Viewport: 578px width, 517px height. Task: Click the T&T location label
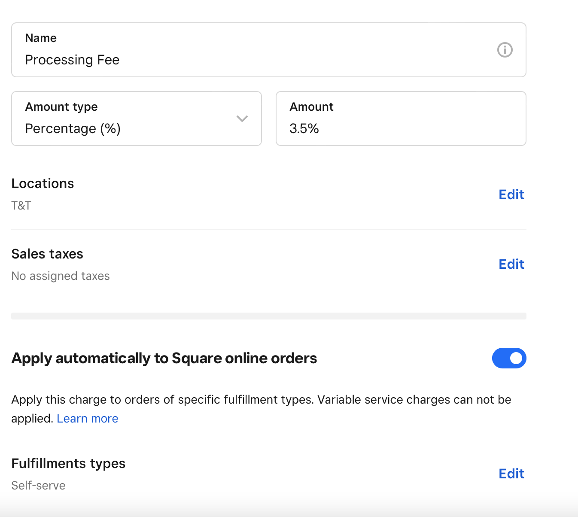(21, 206)
